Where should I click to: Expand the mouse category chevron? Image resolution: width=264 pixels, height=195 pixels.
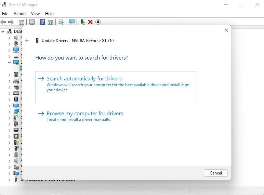9,99
